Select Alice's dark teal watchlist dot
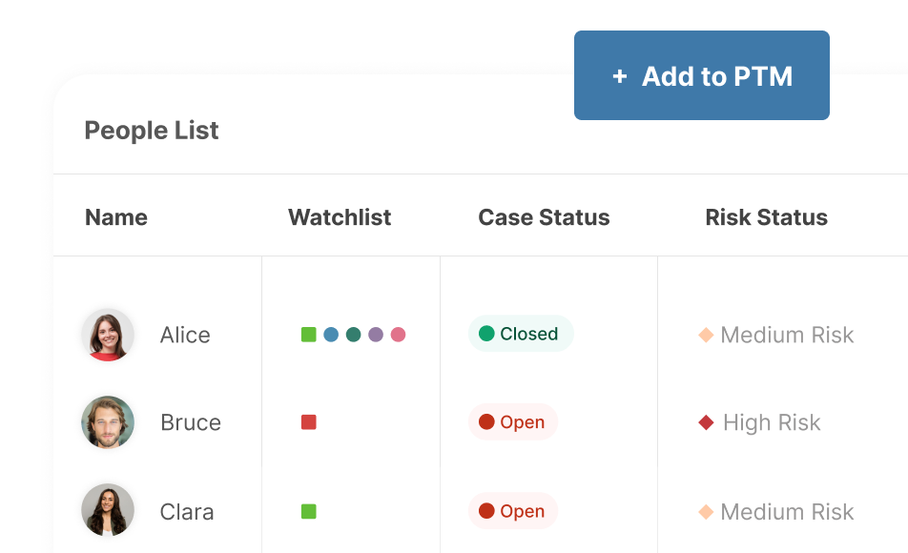The image size is (908, 553). point(353,335)
